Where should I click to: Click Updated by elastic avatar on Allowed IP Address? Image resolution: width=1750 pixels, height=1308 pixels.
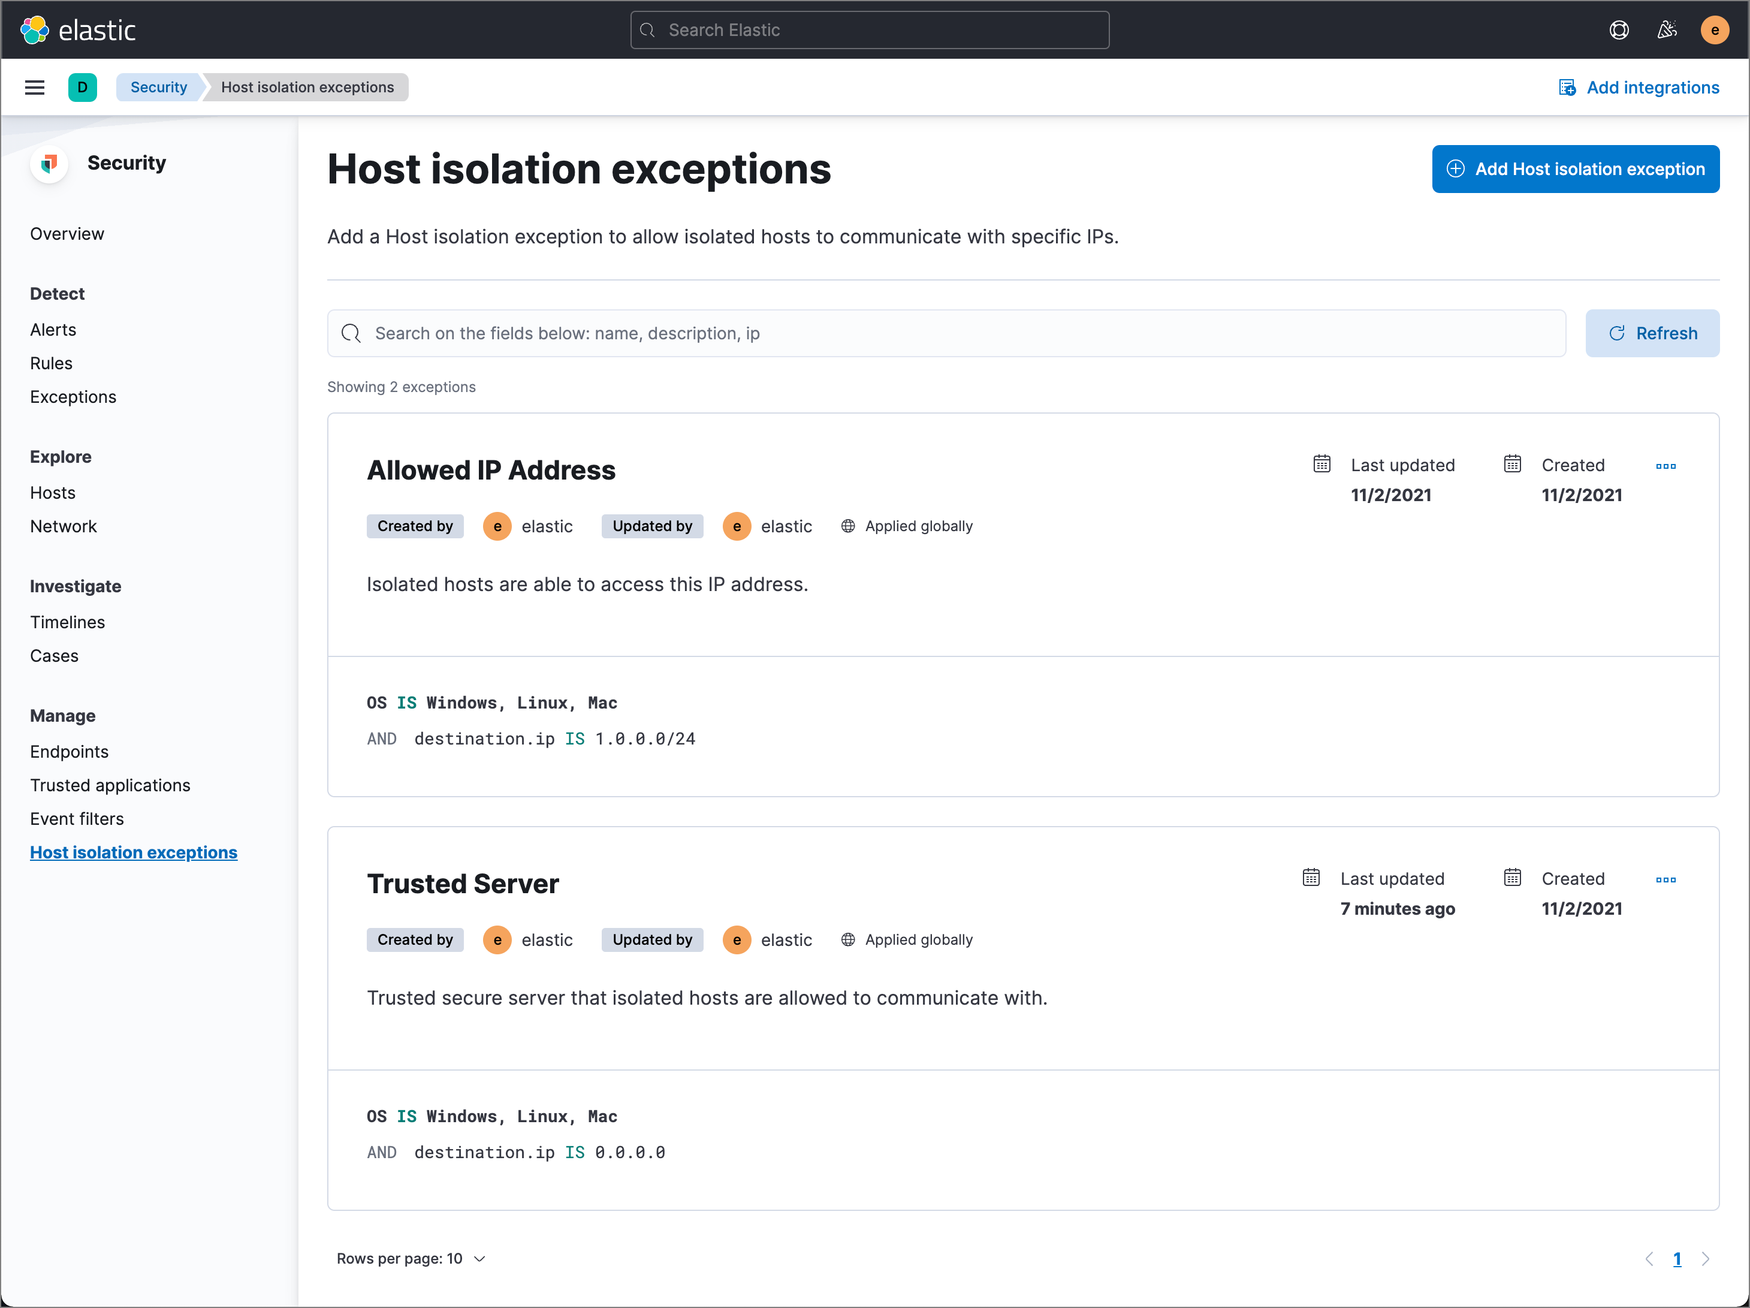click(x=737, y=527)
